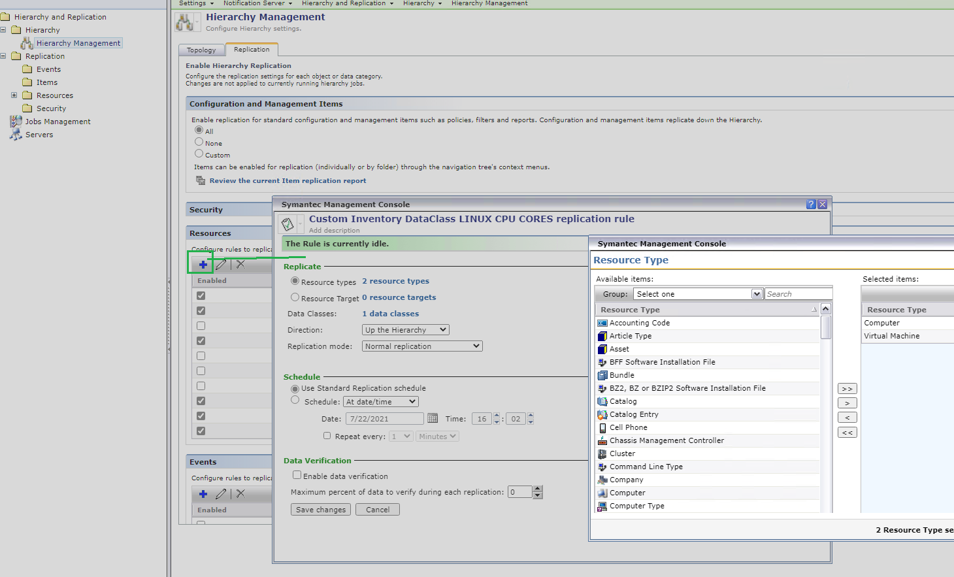The height and width of the screenshot is (577, 954).
Task: Open the 2 resource types link
Action: point(395,281)
